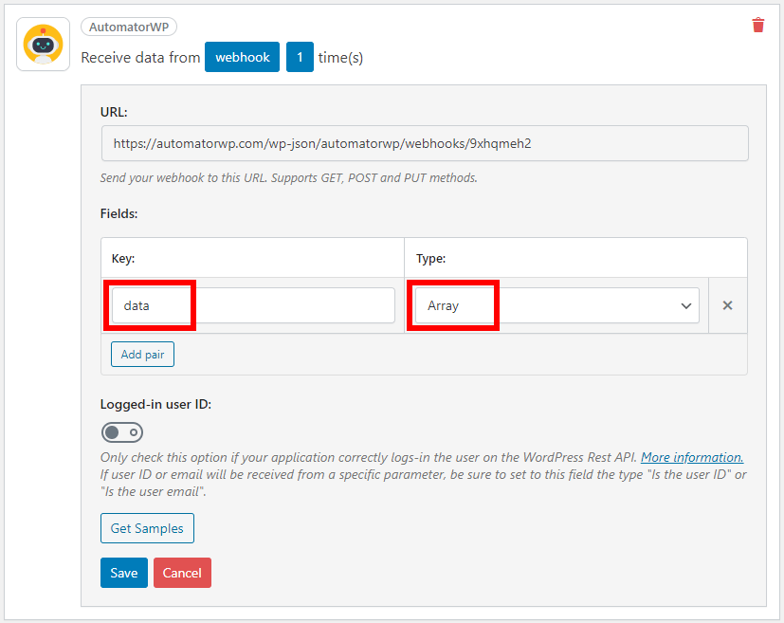Cancel editing the webhook trigger
Screen dimensions: 784x623
point(182,573)
